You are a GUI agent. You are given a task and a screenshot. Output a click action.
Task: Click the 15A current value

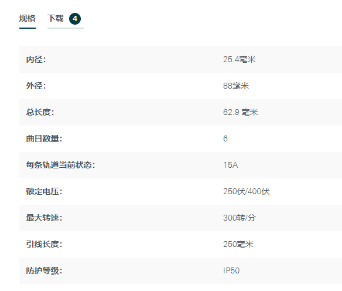231,165
